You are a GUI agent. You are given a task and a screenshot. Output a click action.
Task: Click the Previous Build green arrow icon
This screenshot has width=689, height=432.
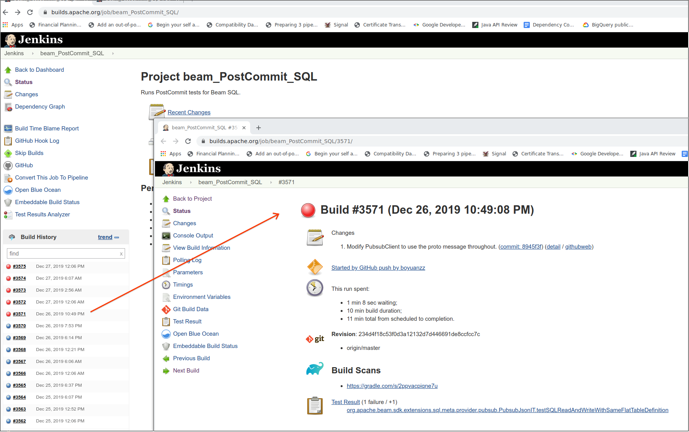pos(166,358)
